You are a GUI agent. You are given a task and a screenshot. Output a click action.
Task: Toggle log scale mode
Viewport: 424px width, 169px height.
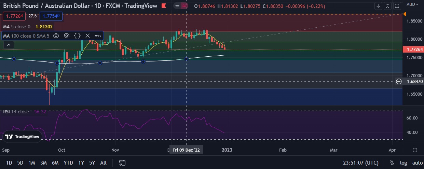(403, 163)
